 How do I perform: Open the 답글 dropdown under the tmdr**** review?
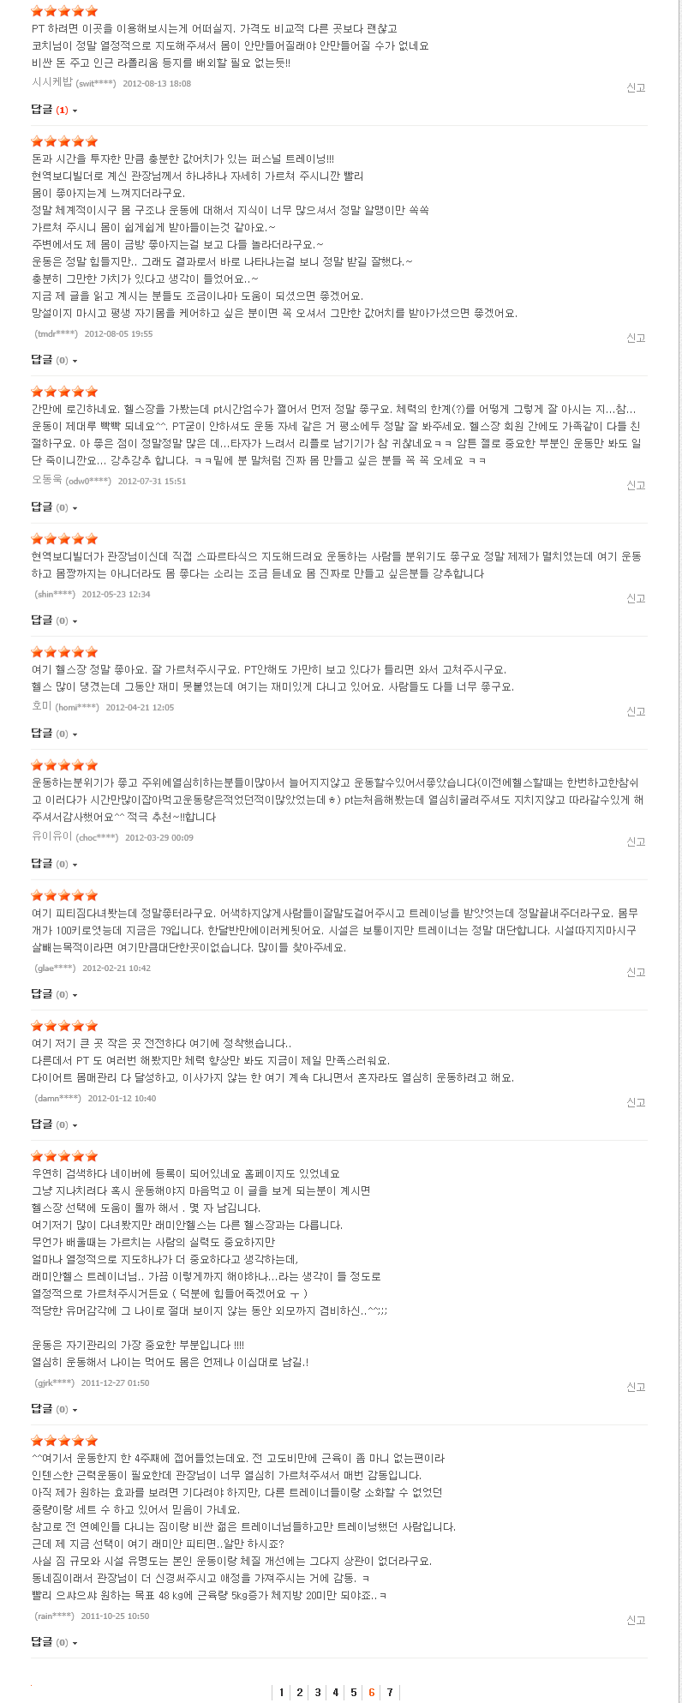click(x=54, y=360)
